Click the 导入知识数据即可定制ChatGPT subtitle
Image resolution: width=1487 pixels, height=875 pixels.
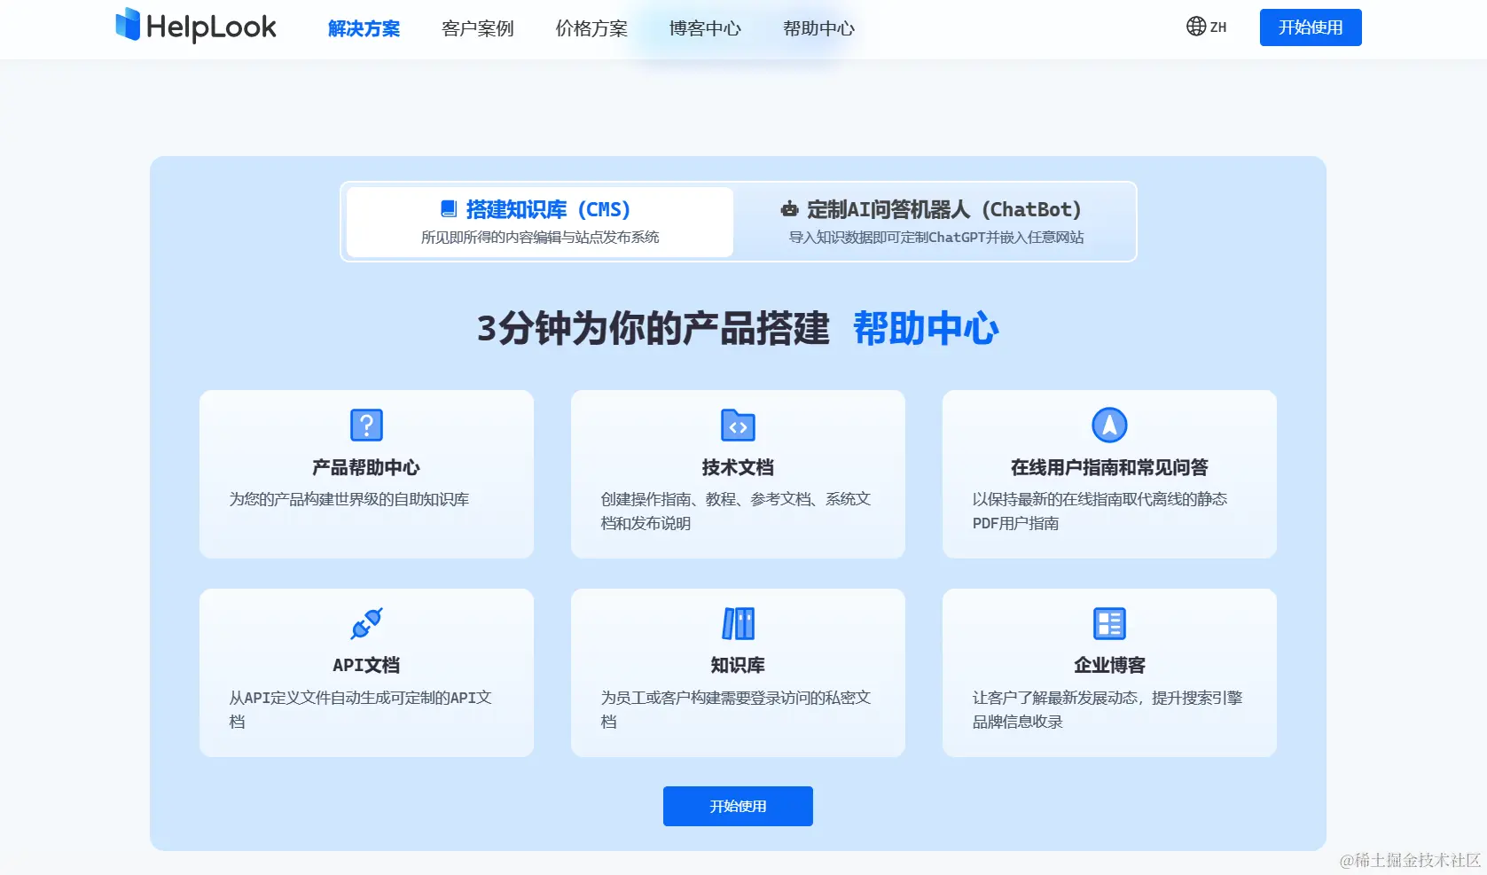(936, 237)
